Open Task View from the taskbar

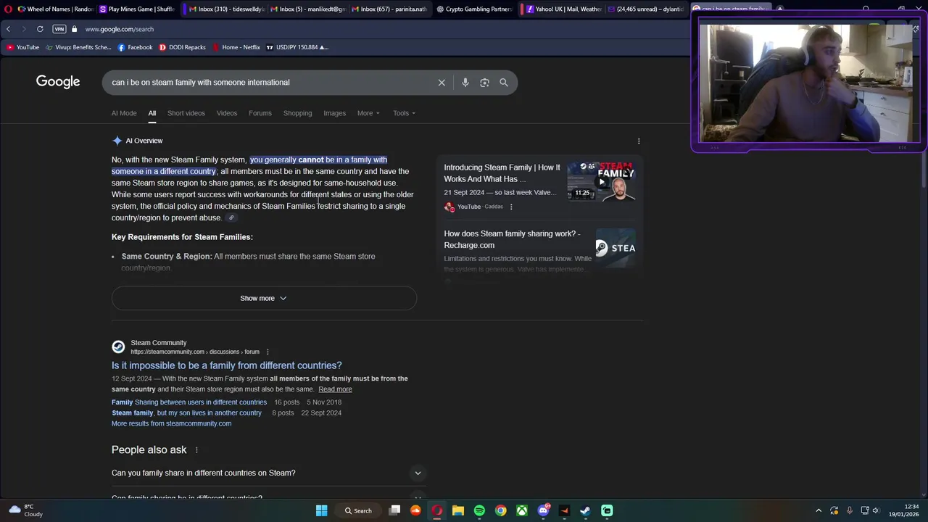394,510
